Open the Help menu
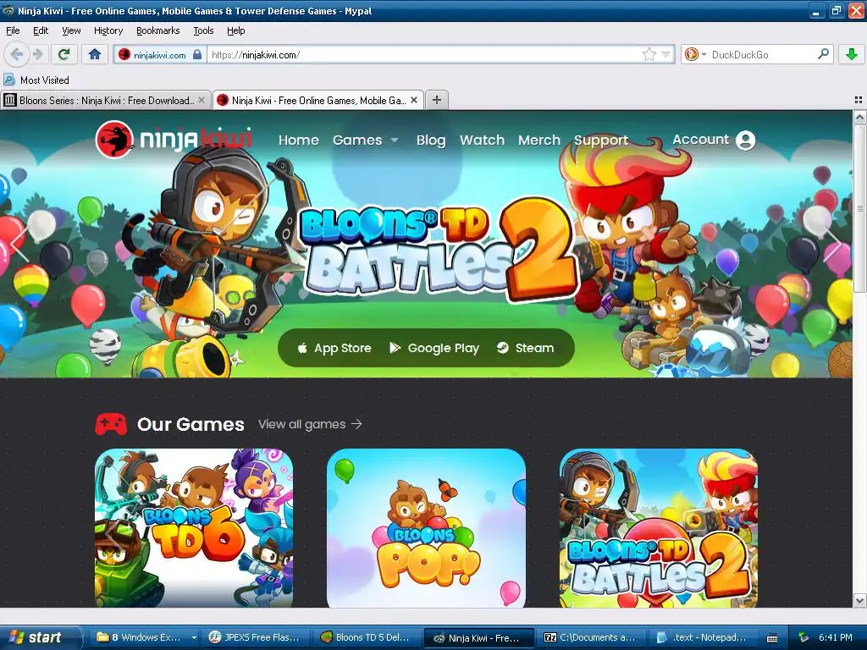The image size is (867, 650). pos(236,30)
